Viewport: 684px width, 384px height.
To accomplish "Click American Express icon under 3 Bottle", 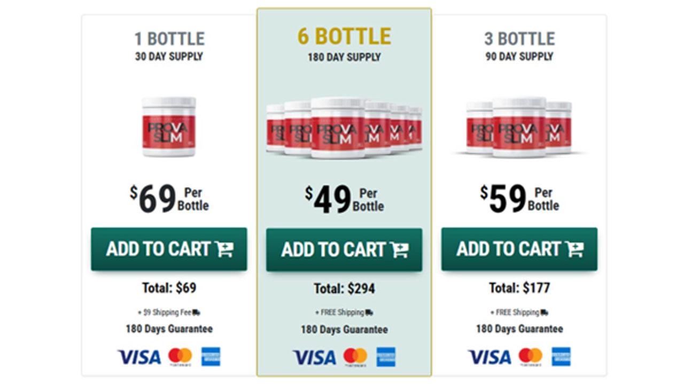I will click(x=561, y=356).
